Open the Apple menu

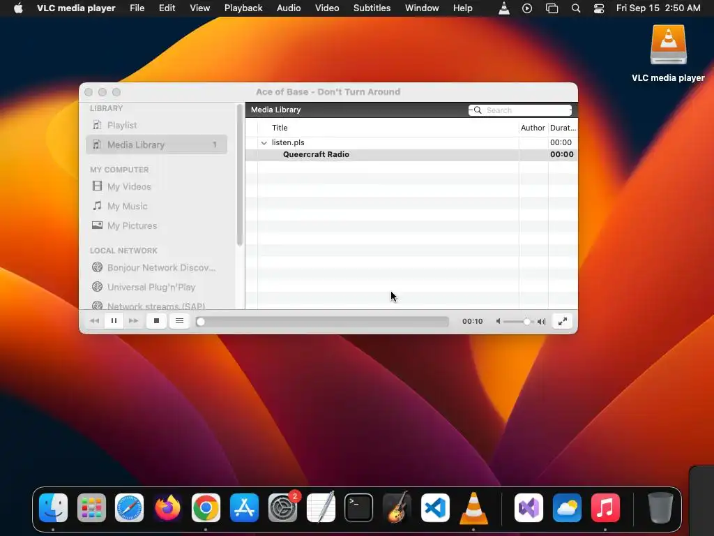18,8
